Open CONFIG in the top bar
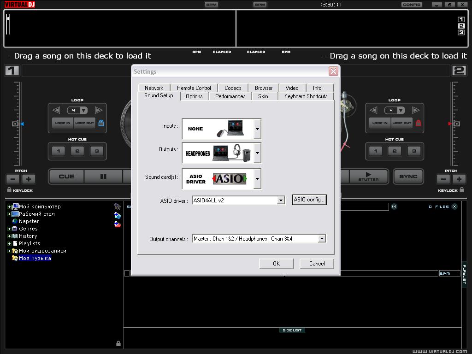This screenshot has height=354, width=472. (412, 5)
